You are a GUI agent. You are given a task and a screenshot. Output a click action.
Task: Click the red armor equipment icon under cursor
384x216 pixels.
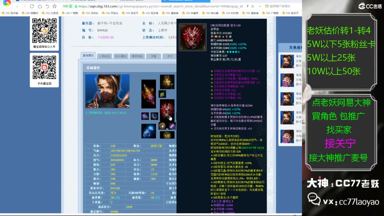167,110
